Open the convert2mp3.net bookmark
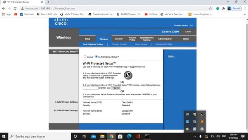The height and width of the screenshot is (140, 248). [200, 14]
